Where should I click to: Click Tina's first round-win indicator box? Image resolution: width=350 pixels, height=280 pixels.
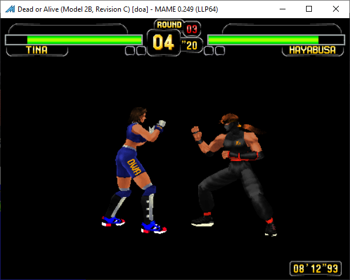[x=130, y=50]
